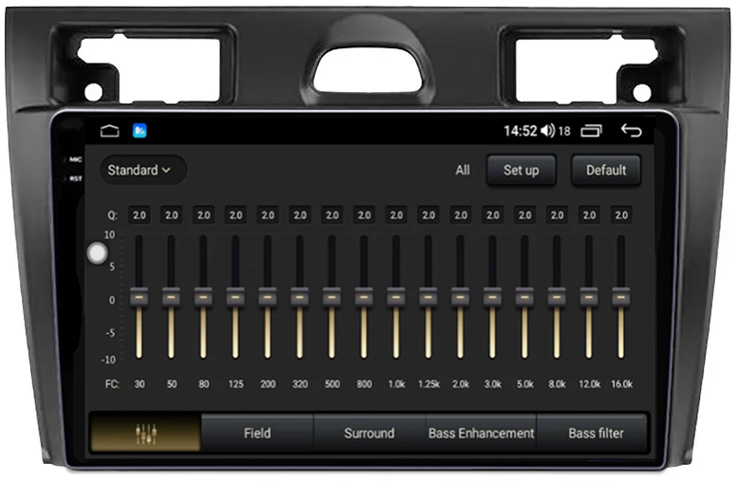Click the 8.0k band slider
This screenshot has width=737, height=481.
(557, 297)
